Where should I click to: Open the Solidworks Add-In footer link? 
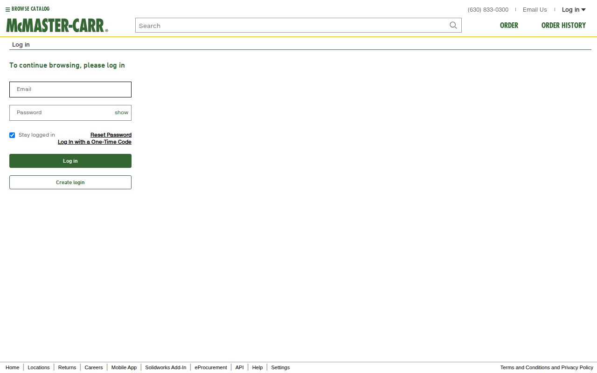tap(166, 367)
